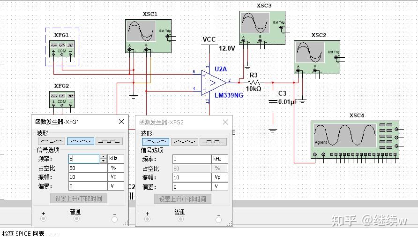Click the U2A reference designator label
Screen dimensions: 418x238
(x=221, y=69)
